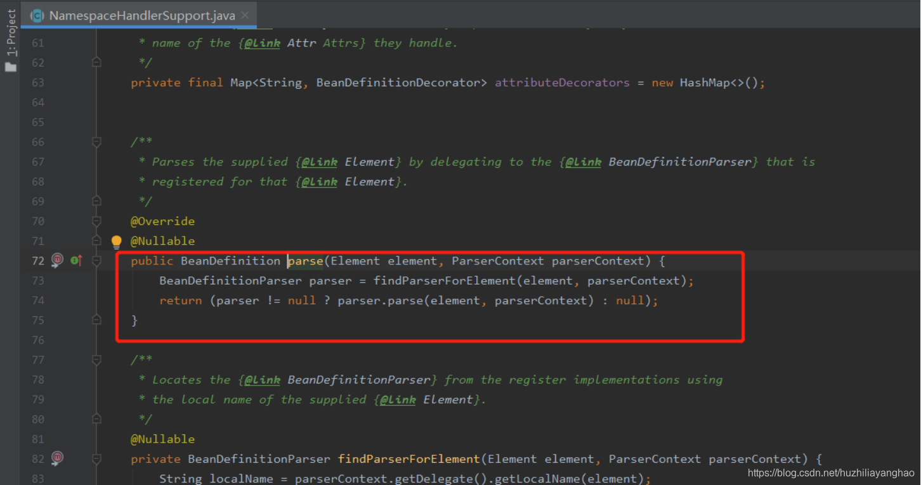Click the implements-method gutter icon at line 72

pos(76,261)
